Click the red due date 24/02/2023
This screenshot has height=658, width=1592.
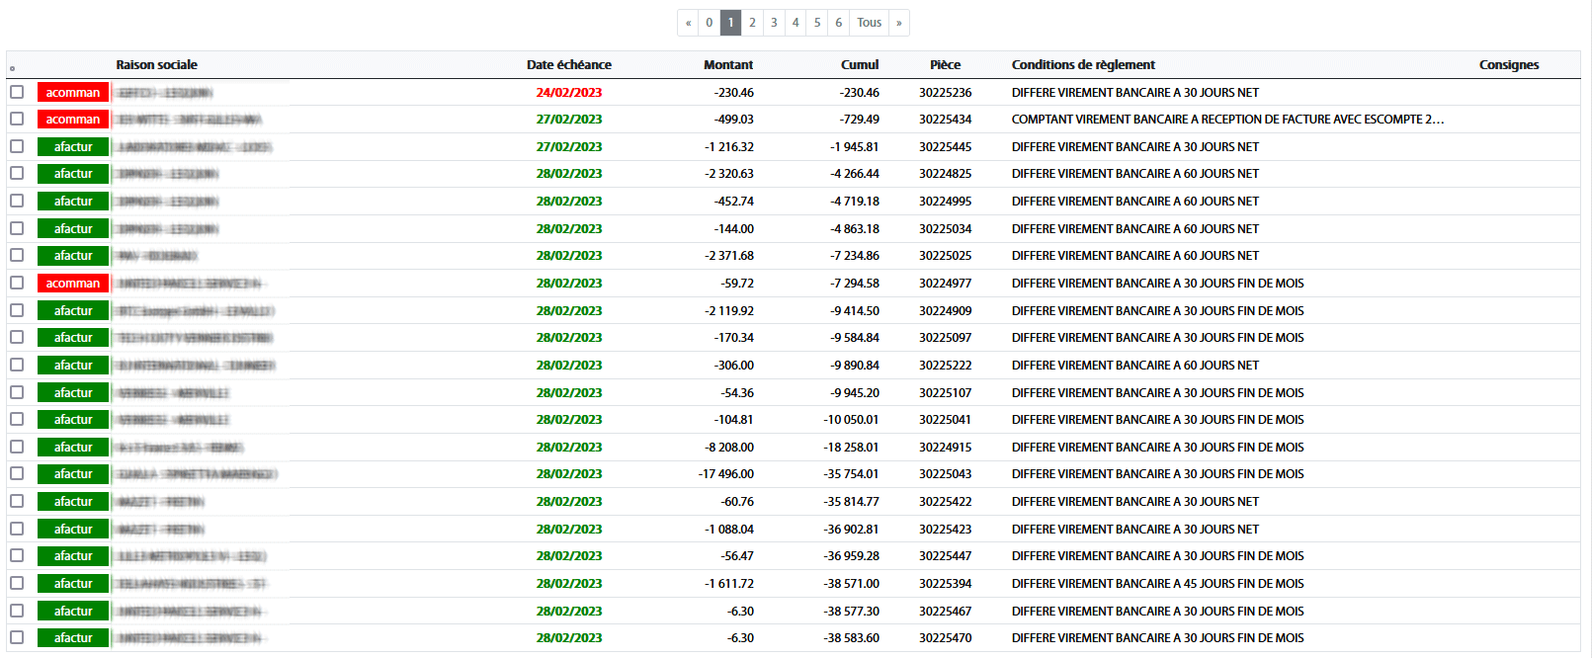(x=569, y=93)
